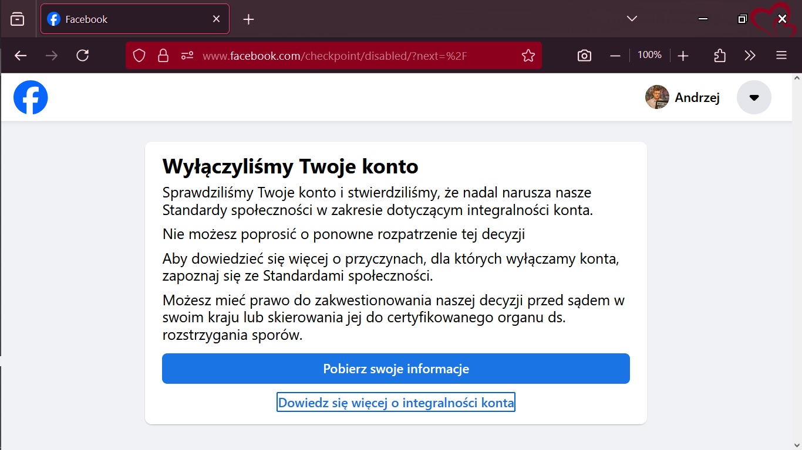This screenshot has height=450, width=802.
Task: Reload the current page
Action: point(83,56)
